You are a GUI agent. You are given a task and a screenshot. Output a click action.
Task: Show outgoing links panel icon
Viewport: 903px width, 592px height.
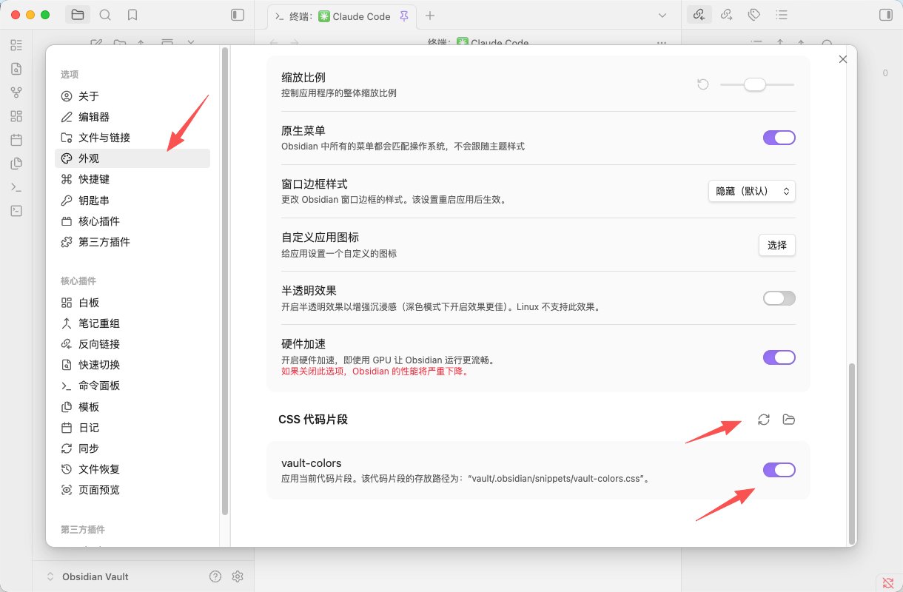[726, 15]
